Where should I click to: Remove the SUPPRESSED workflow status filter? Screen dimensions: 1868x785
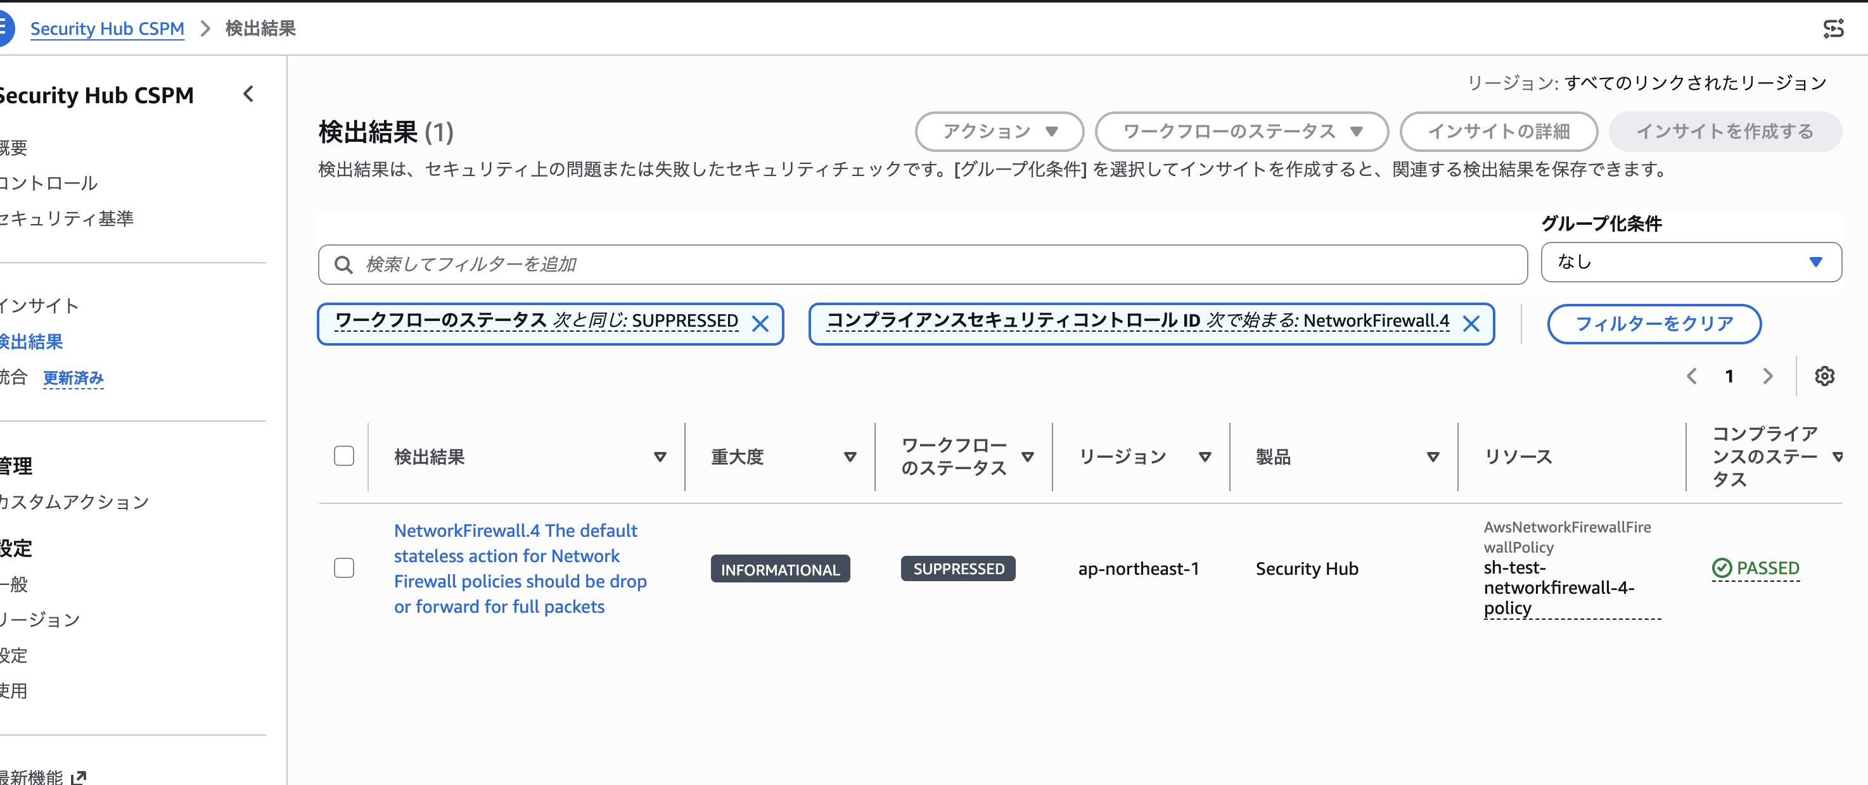[760, 323]
